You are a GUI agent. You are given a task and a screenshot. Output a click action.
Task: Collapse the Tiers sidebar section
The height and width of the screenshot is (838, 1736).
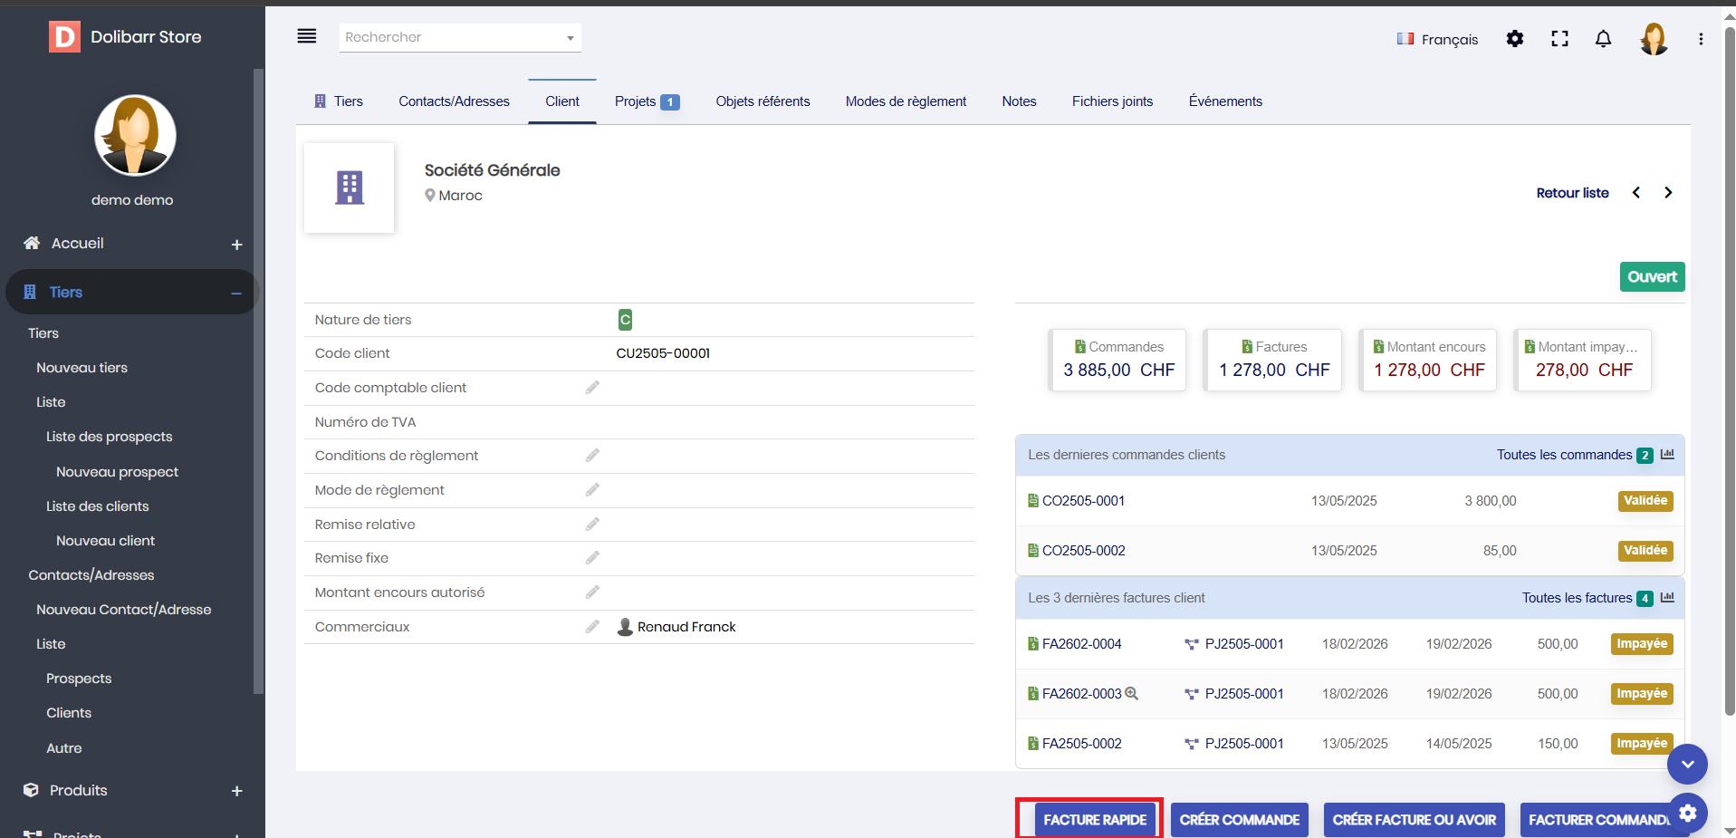(236, 293)
